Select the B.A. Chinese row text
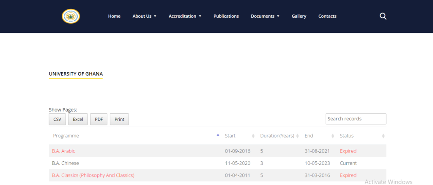This screenshot has width=433, height=185. tap(66, 163)
